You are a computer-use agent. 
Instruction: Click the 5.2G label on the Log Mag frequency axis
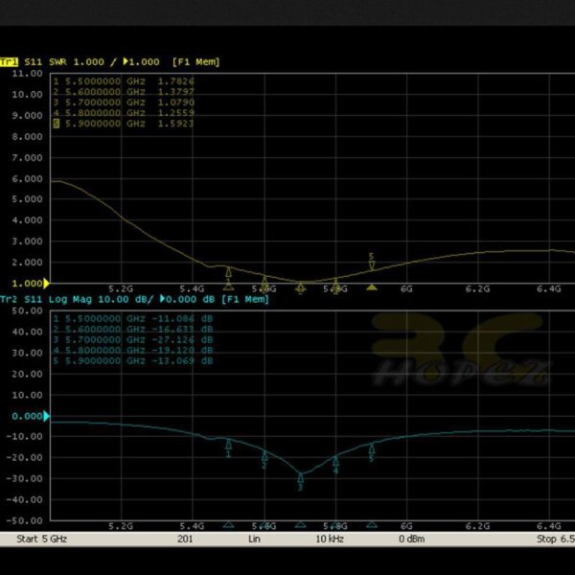tap(121, 526)
